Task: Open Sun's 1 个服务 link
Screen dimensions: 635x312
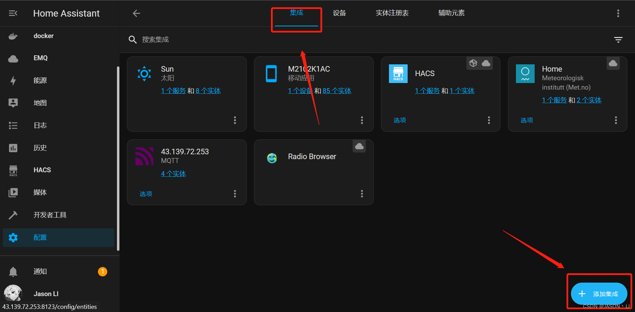Action: coord(173,91)
